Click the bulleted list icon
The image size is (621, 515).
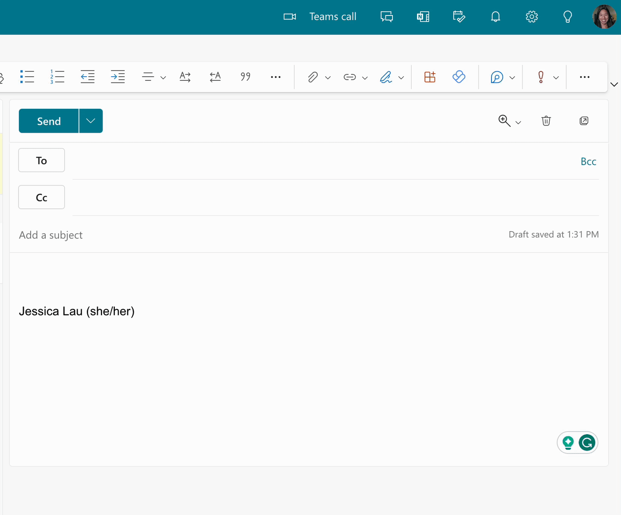(x=27, y=77)
